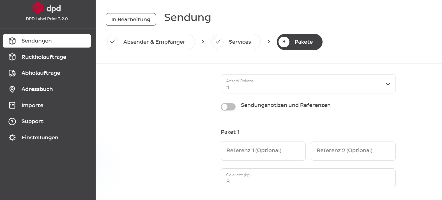
Task: Click the Rückholaufträge box icon
Action: (12, 57)
